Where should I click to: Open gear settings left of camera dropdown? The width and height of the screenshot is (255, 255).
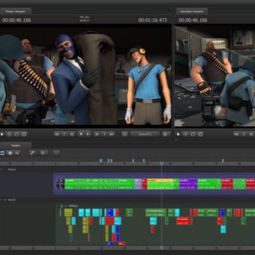pos(125,134)
